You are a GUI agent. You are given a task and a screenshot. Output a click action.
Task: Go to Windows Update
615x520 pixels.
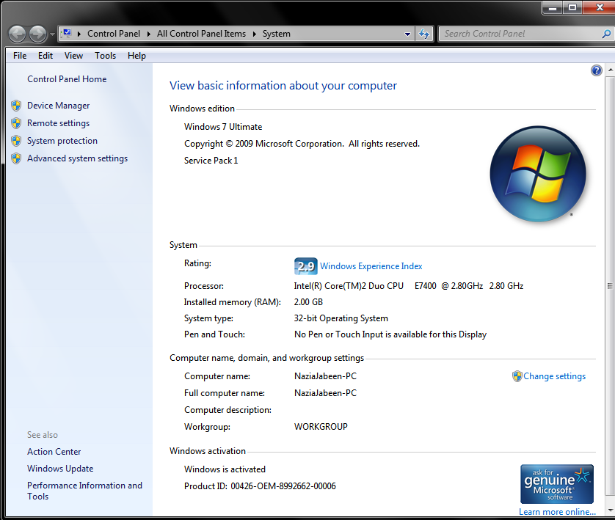click(60, 469)
